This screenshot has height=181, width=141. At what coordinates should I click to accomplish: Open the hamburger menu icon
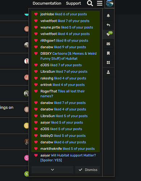coord(99,3)
